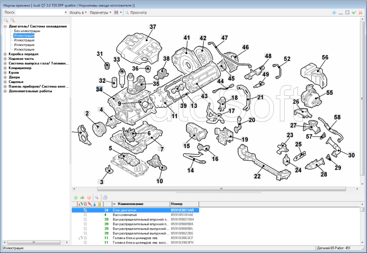The height and width of the screenshot is (253, 367).
Task: Expand the Двери node
Action: click(5, 77)
